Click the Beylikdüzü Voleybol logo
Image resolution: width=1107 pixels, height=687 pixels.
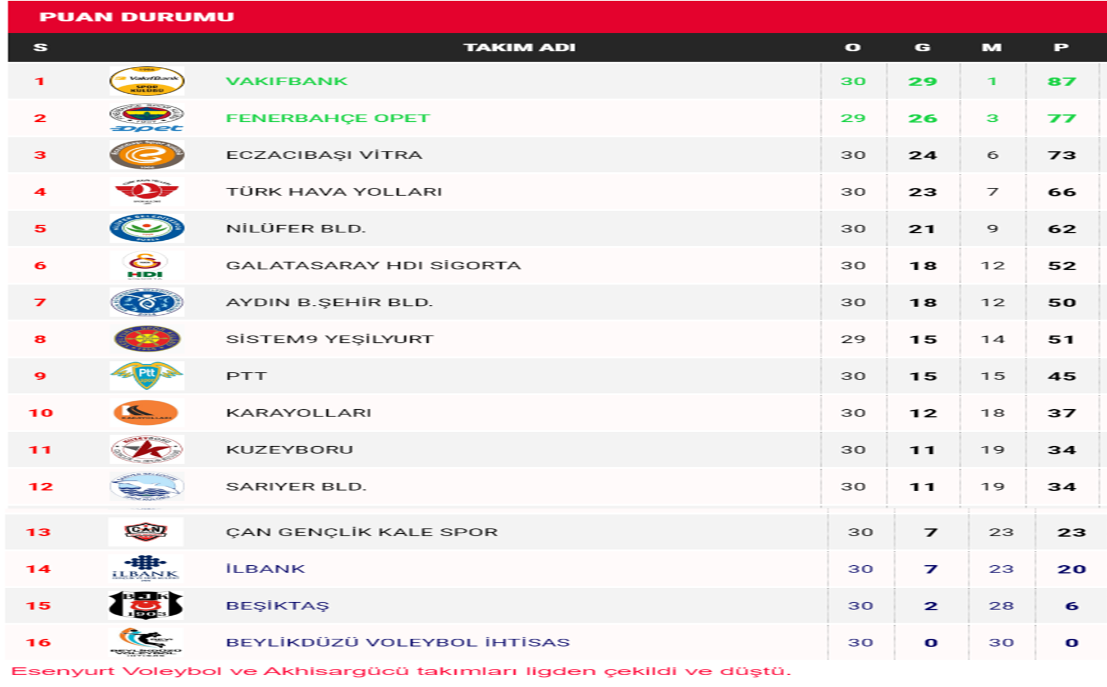145,642
